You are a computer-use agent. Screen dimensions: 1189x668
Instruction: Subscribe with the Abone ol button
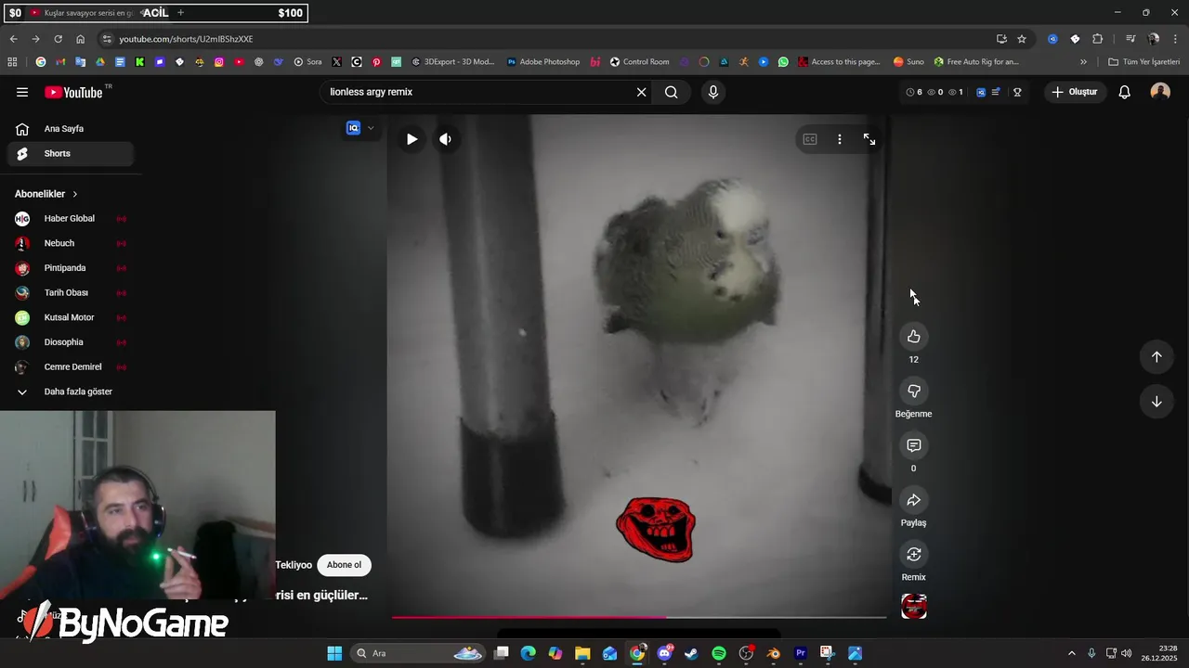pos(344,565)
